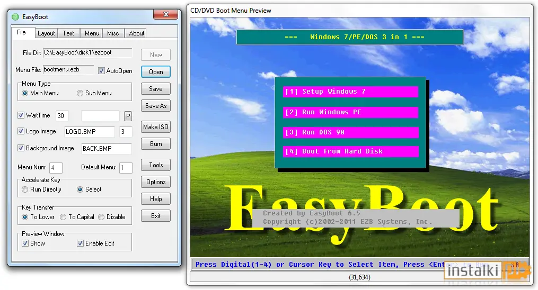Open the About tab
This screenshot has height=290, width=538.
point(136,33)
